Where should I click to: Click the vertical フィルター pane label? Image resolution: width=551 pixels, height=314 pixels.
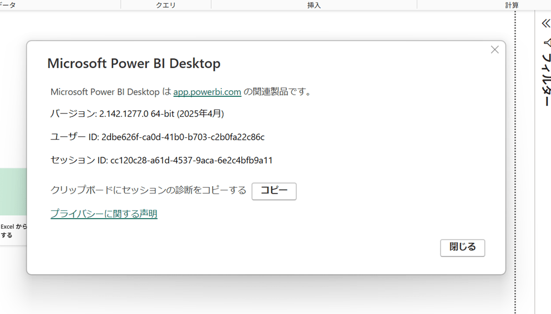(547, 80)
